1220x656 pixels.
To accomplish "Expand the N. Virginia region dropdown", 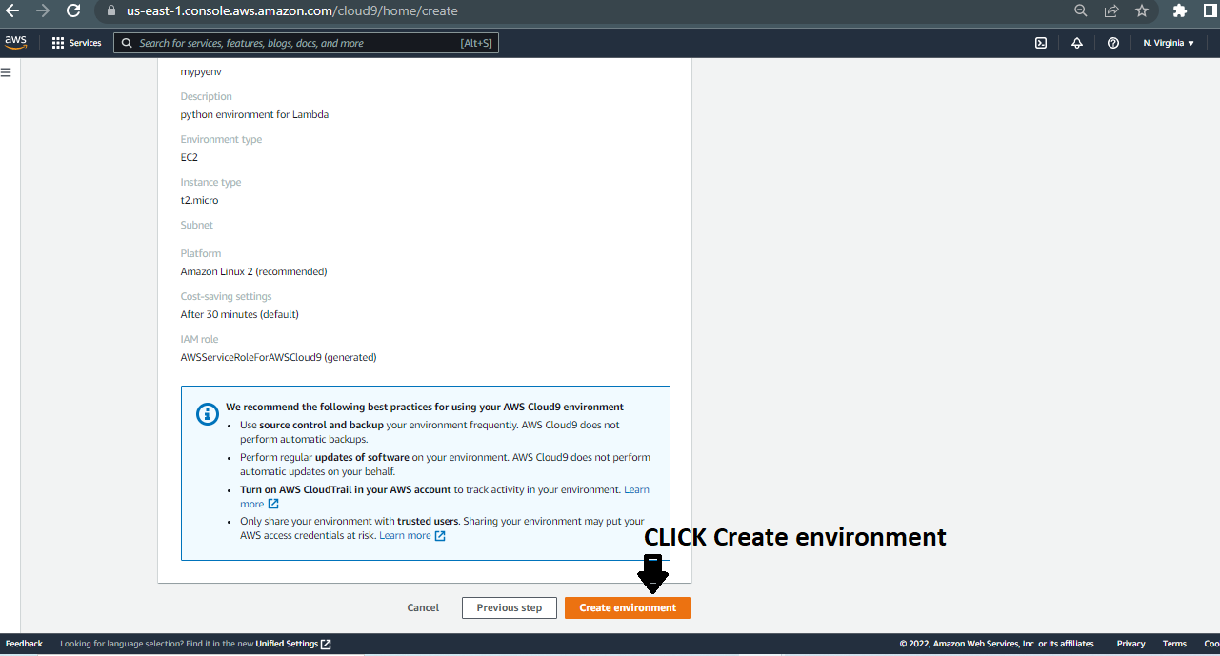I will point(1169,43).
